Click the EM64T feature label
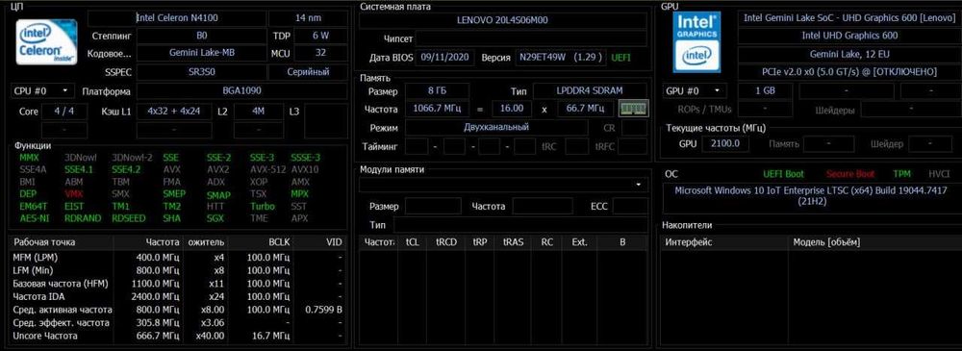Screen dimensions: 962x351 (x=33, y=206)
